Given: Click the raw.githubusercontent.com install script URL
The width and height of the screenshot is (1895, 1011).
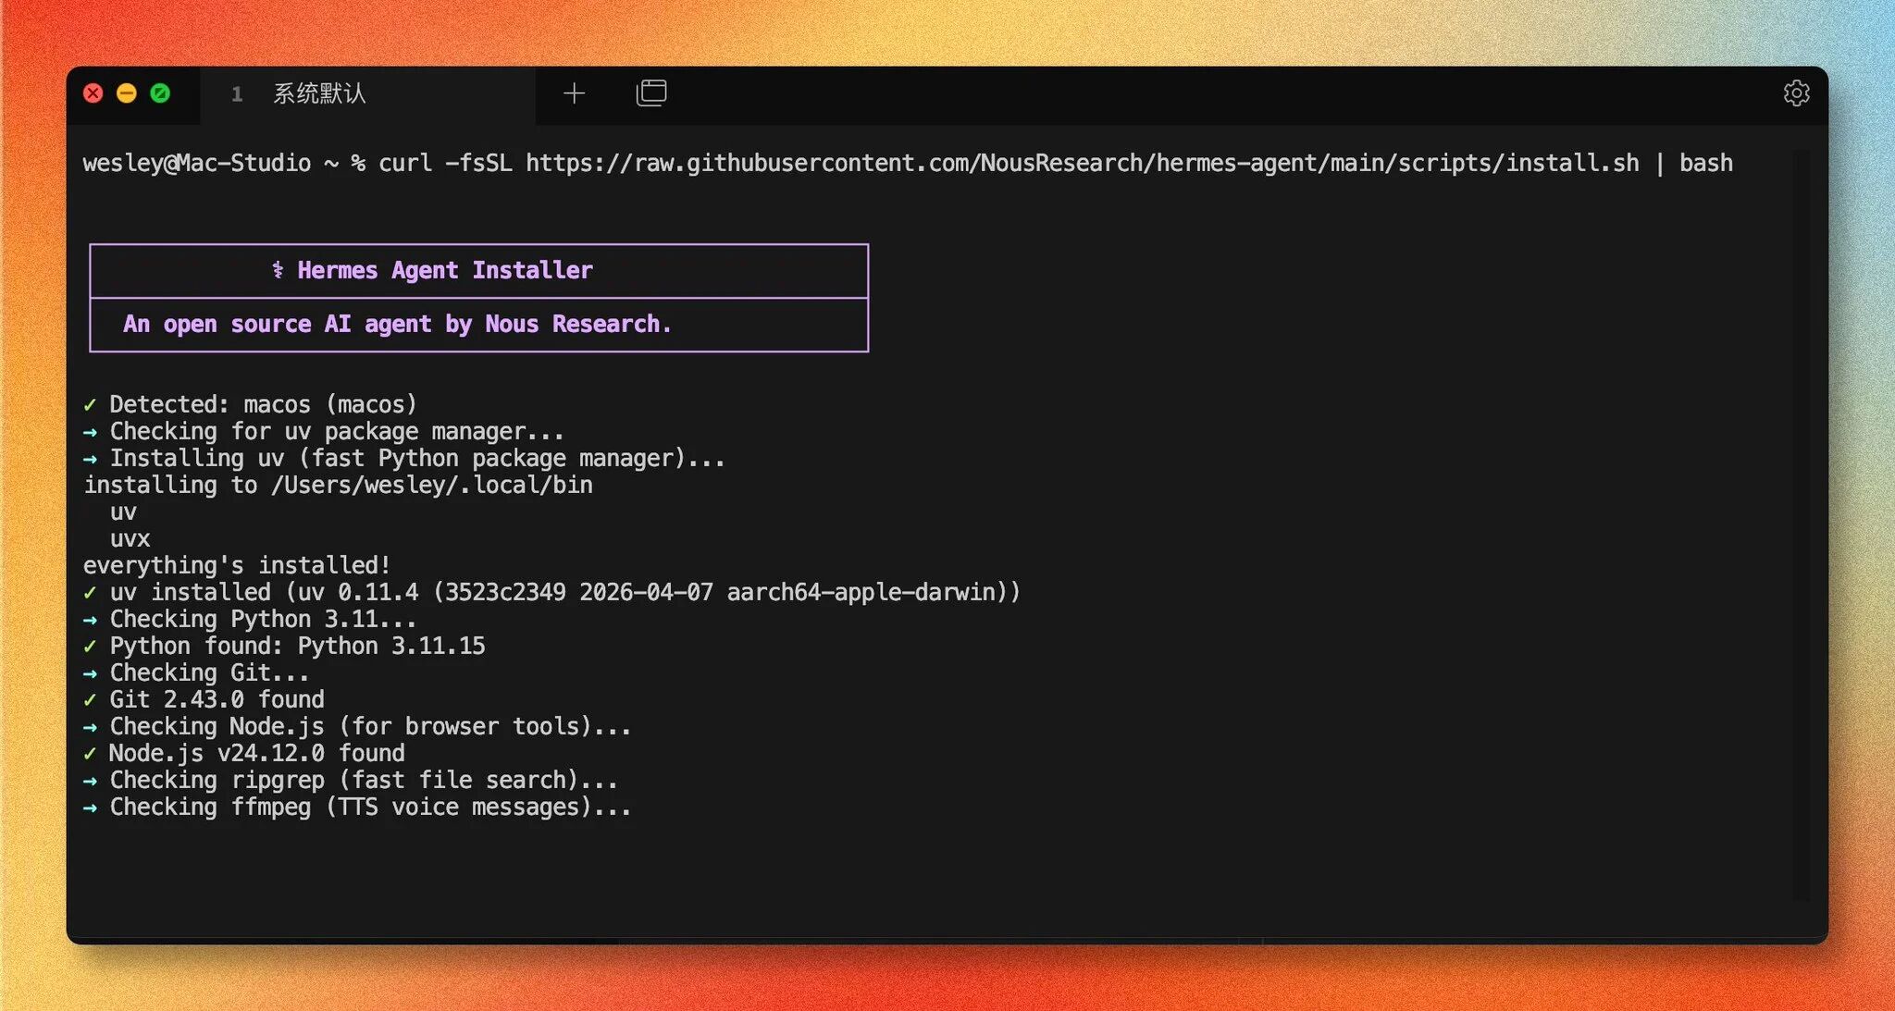Looking at the screenshot, I should (1082, 164).
